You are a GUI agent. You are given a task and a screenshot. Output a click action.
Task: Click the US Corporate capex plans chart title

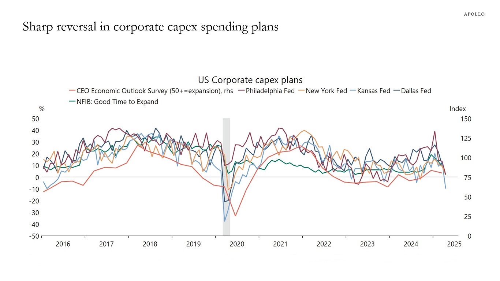250,80
